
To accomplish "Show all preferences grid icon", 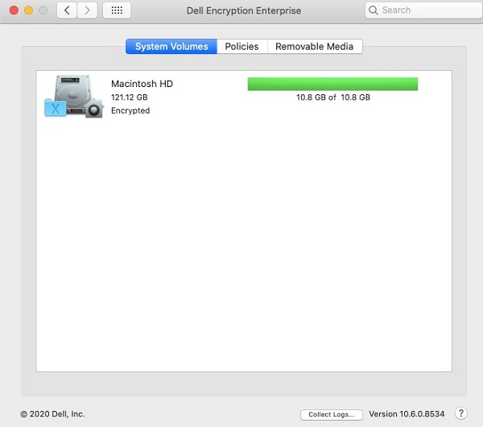I will pyautogui.click(x=117, y=10).
